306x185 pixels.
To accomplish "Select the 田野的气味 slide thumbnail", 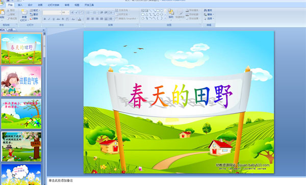I will (21, 81).
